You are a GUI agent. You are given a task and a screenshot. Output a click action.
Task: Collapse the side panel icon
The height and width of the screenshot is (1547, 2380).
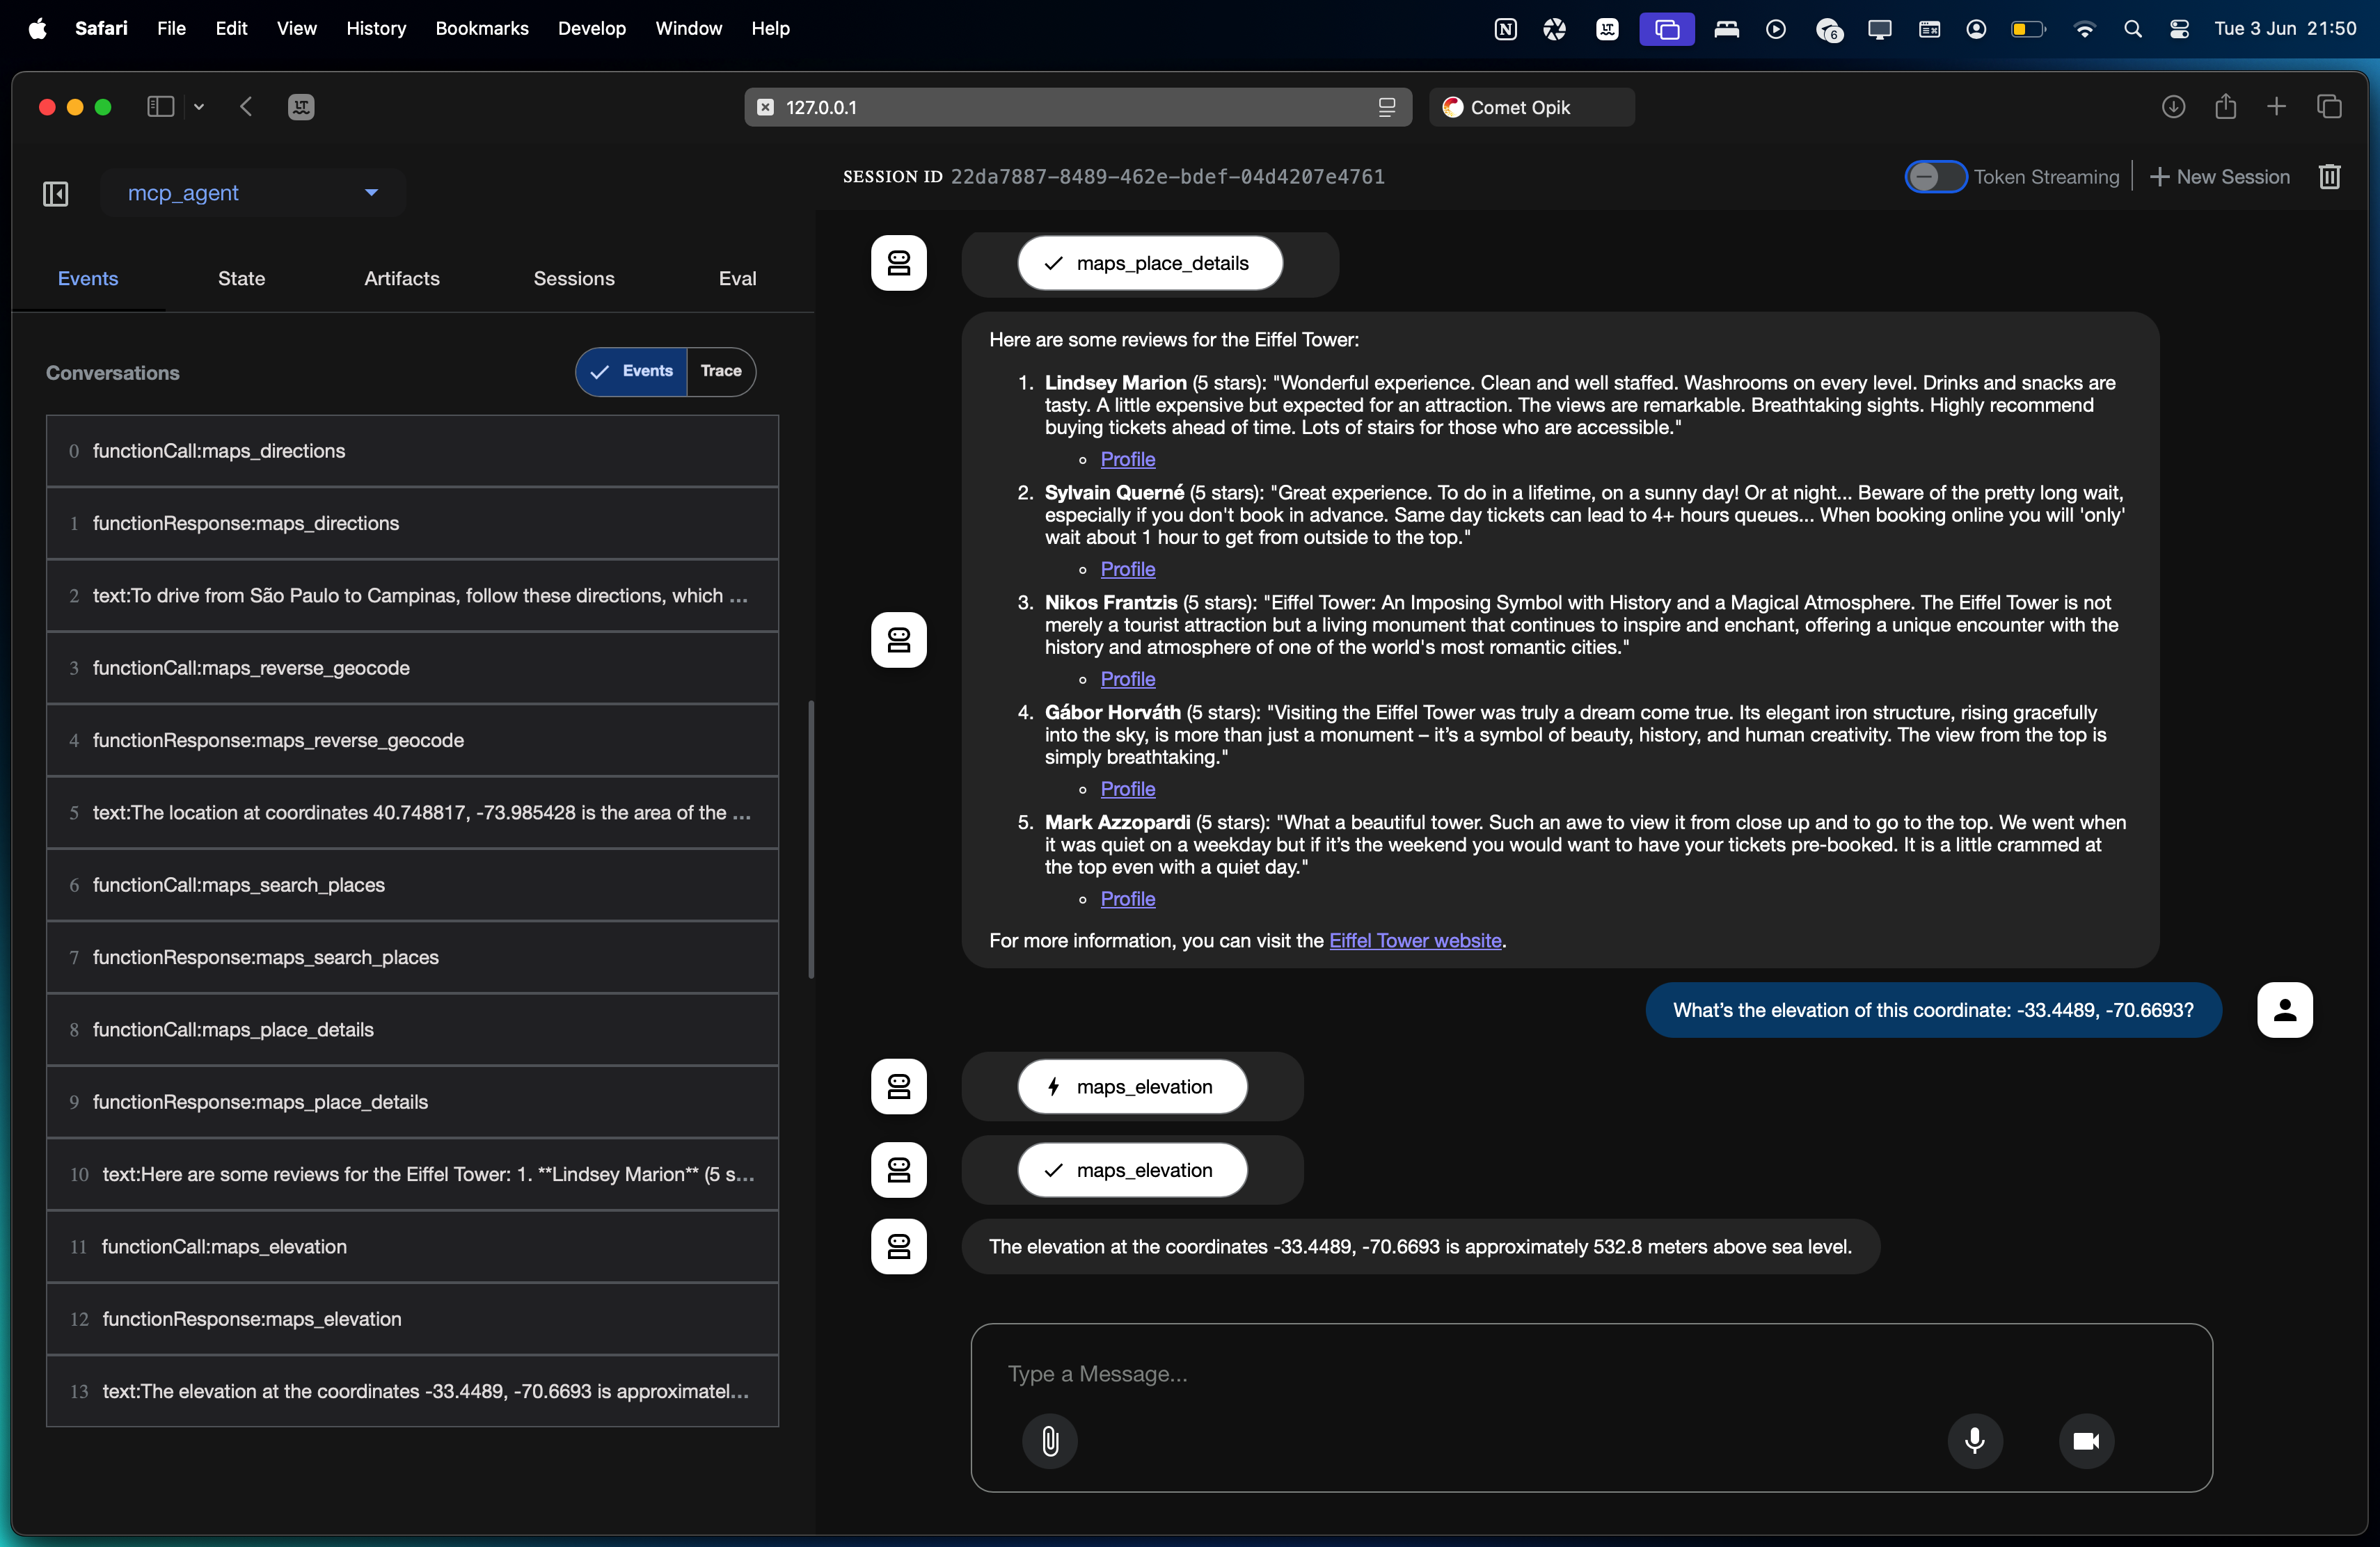tap(56, 193)
